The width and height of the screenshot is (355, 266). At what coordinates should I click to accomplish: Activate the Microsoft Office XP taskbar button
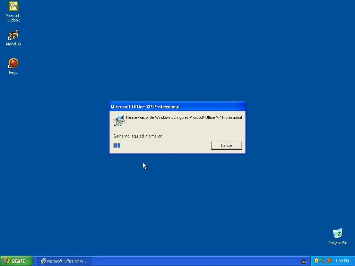(x=64, y=261)
